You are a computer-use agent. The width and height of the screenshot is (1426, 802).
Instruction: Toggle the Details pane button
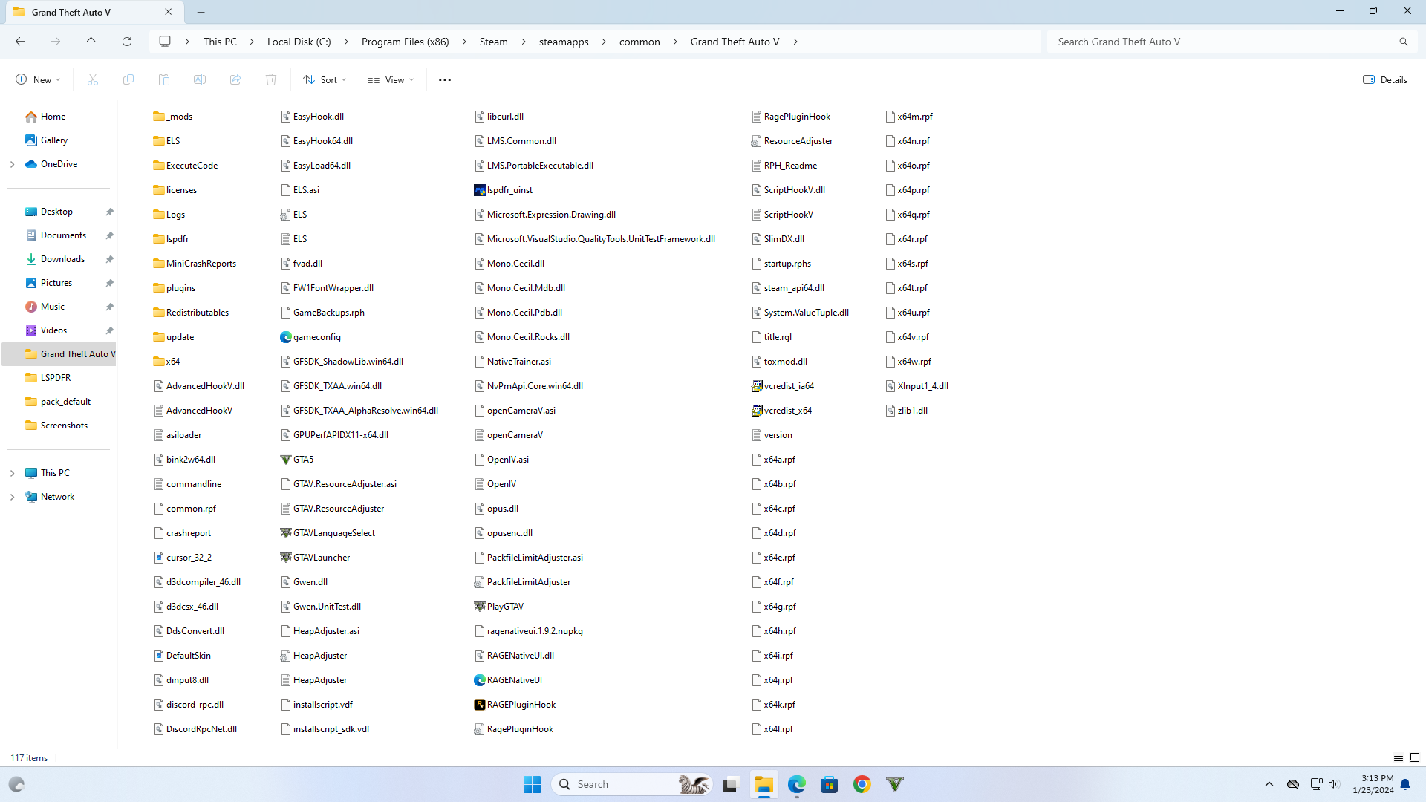tap(1385, 79)
